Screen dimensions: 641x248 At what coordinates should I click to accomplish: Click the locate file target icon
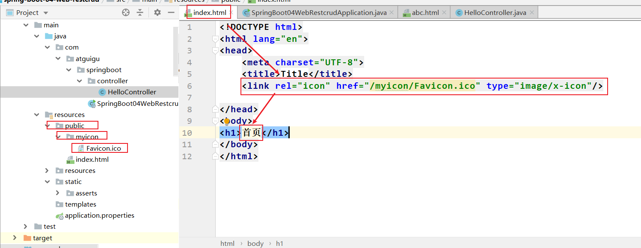pyautogui.click(x=126, y=13)
